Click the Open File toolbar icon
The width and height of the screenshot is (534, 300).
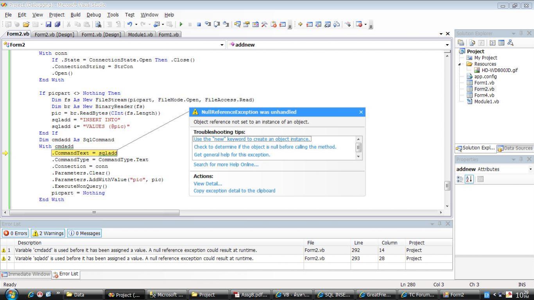pos(26,24)
